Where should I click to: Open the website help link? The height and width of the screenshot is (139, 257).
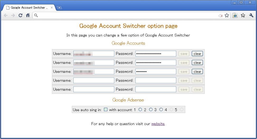pos(158,124)
